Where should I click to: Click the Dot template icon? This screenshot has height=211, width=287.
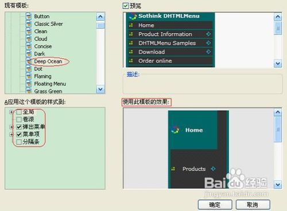[x=29, y=69]
